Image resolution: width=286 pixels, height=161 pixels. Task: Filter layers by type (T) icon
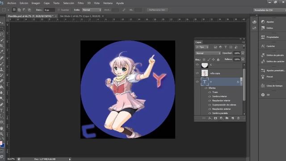coord(226,47)
